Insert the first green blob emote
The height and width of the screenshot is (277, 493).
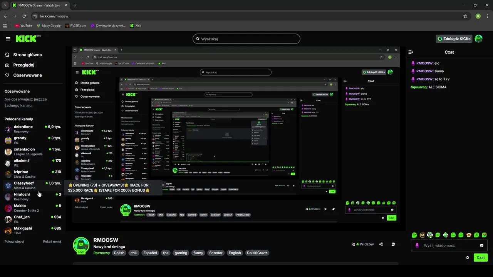(x=414, y=235)
